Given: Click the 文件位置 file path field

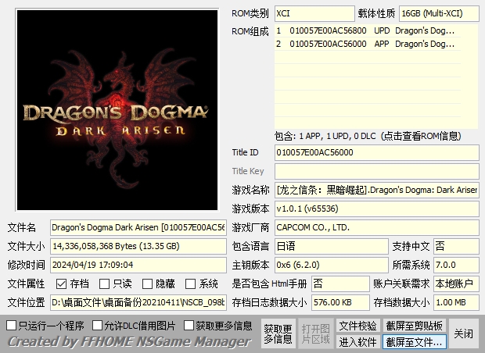Looking at the screenshot, I should [138, 301].
